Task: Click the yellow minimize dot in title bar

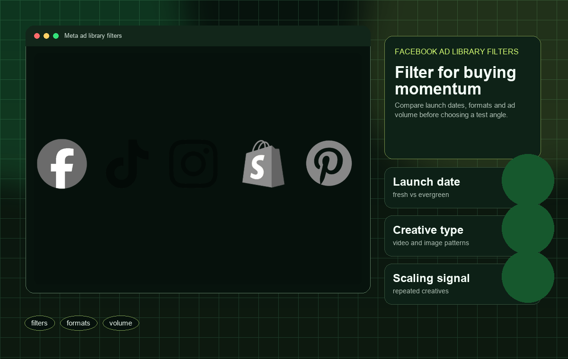Action: click(46, 36)
